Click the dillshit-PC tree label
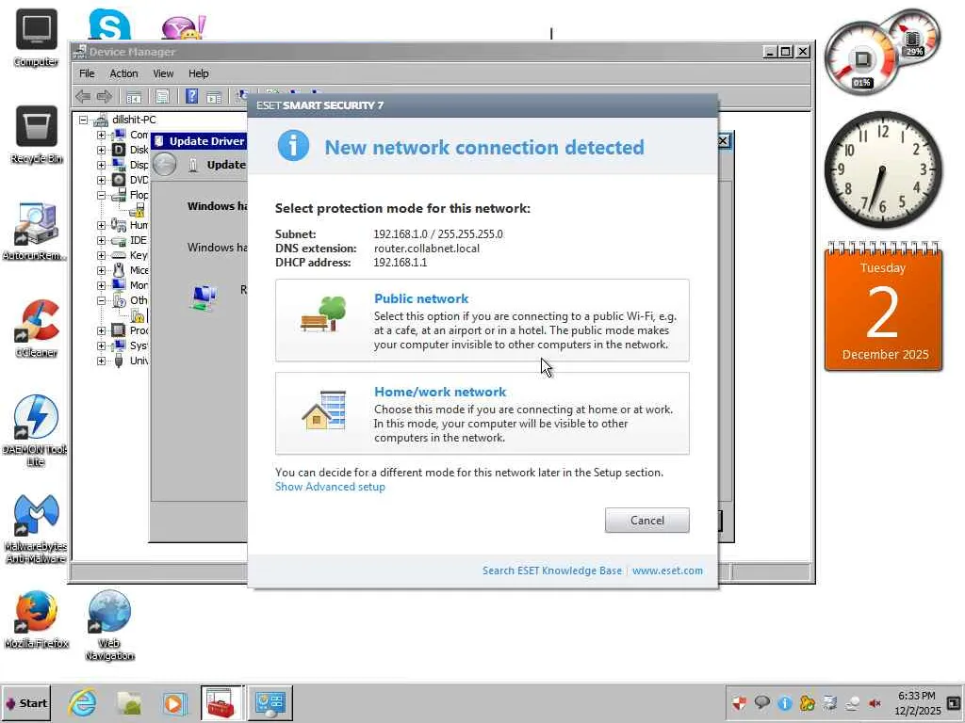 (134, 120)
